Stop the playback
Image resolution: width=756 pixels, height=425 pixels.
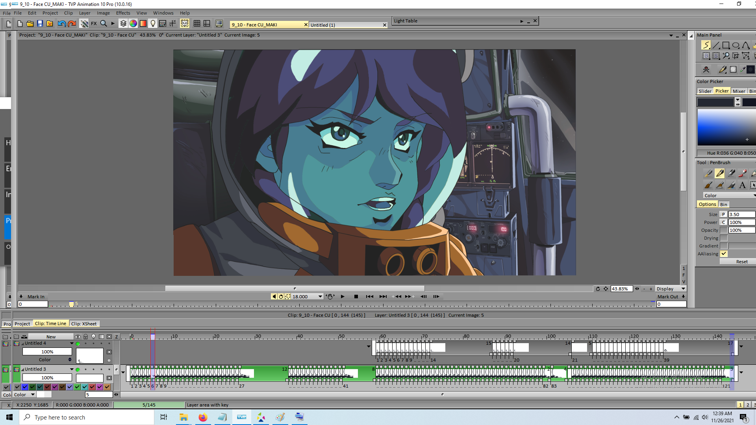click(x=356, y=297)
